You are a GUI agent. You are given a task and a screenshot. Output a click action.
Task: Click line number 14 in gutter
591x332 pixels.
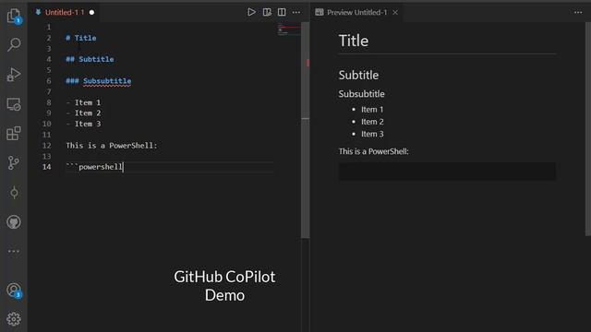click(x=46, y=167)
